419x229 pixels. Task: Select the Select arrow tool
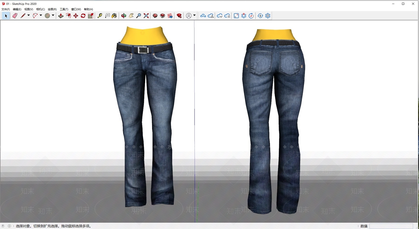point(6,16)
